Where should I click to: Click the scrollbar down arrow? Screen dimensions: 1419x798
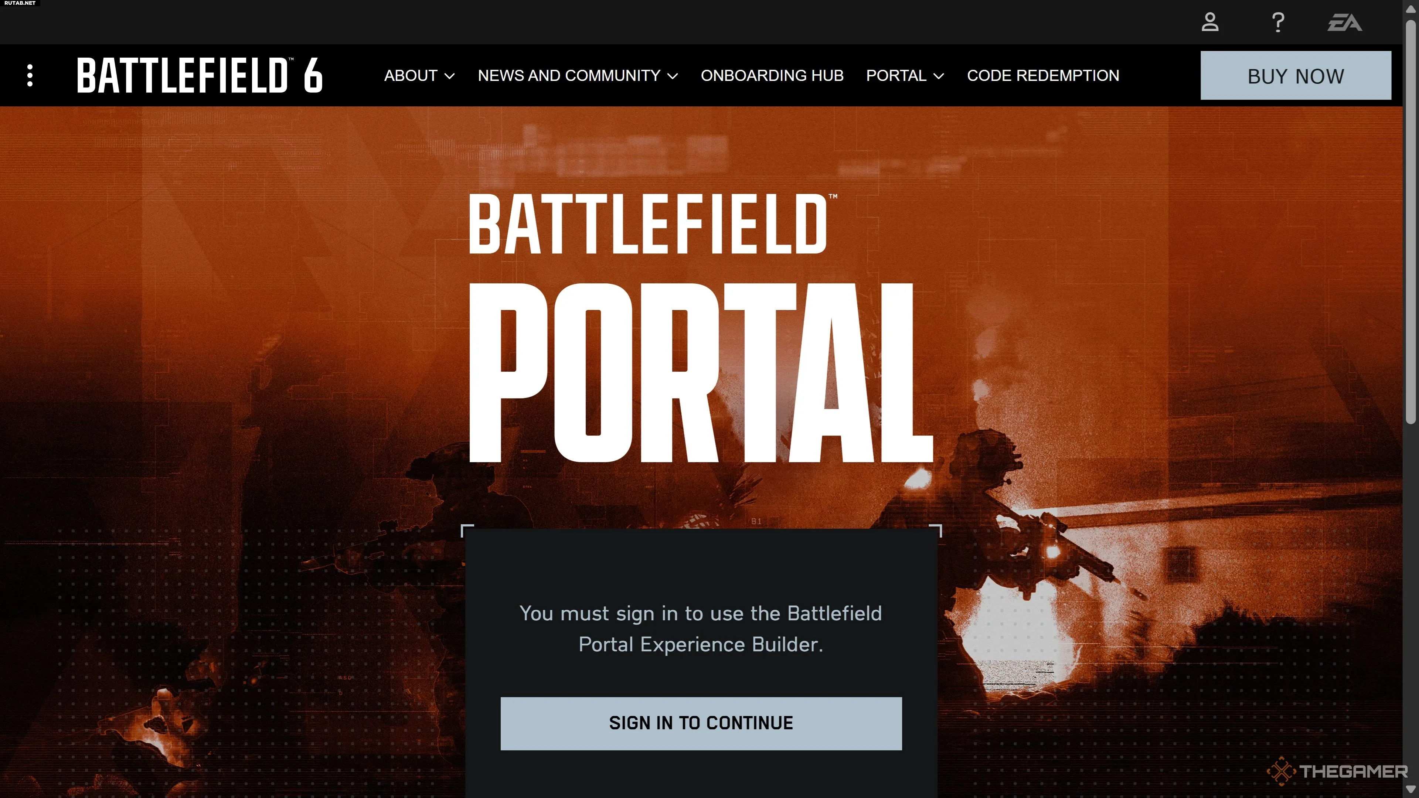[x=1410, y=790]
